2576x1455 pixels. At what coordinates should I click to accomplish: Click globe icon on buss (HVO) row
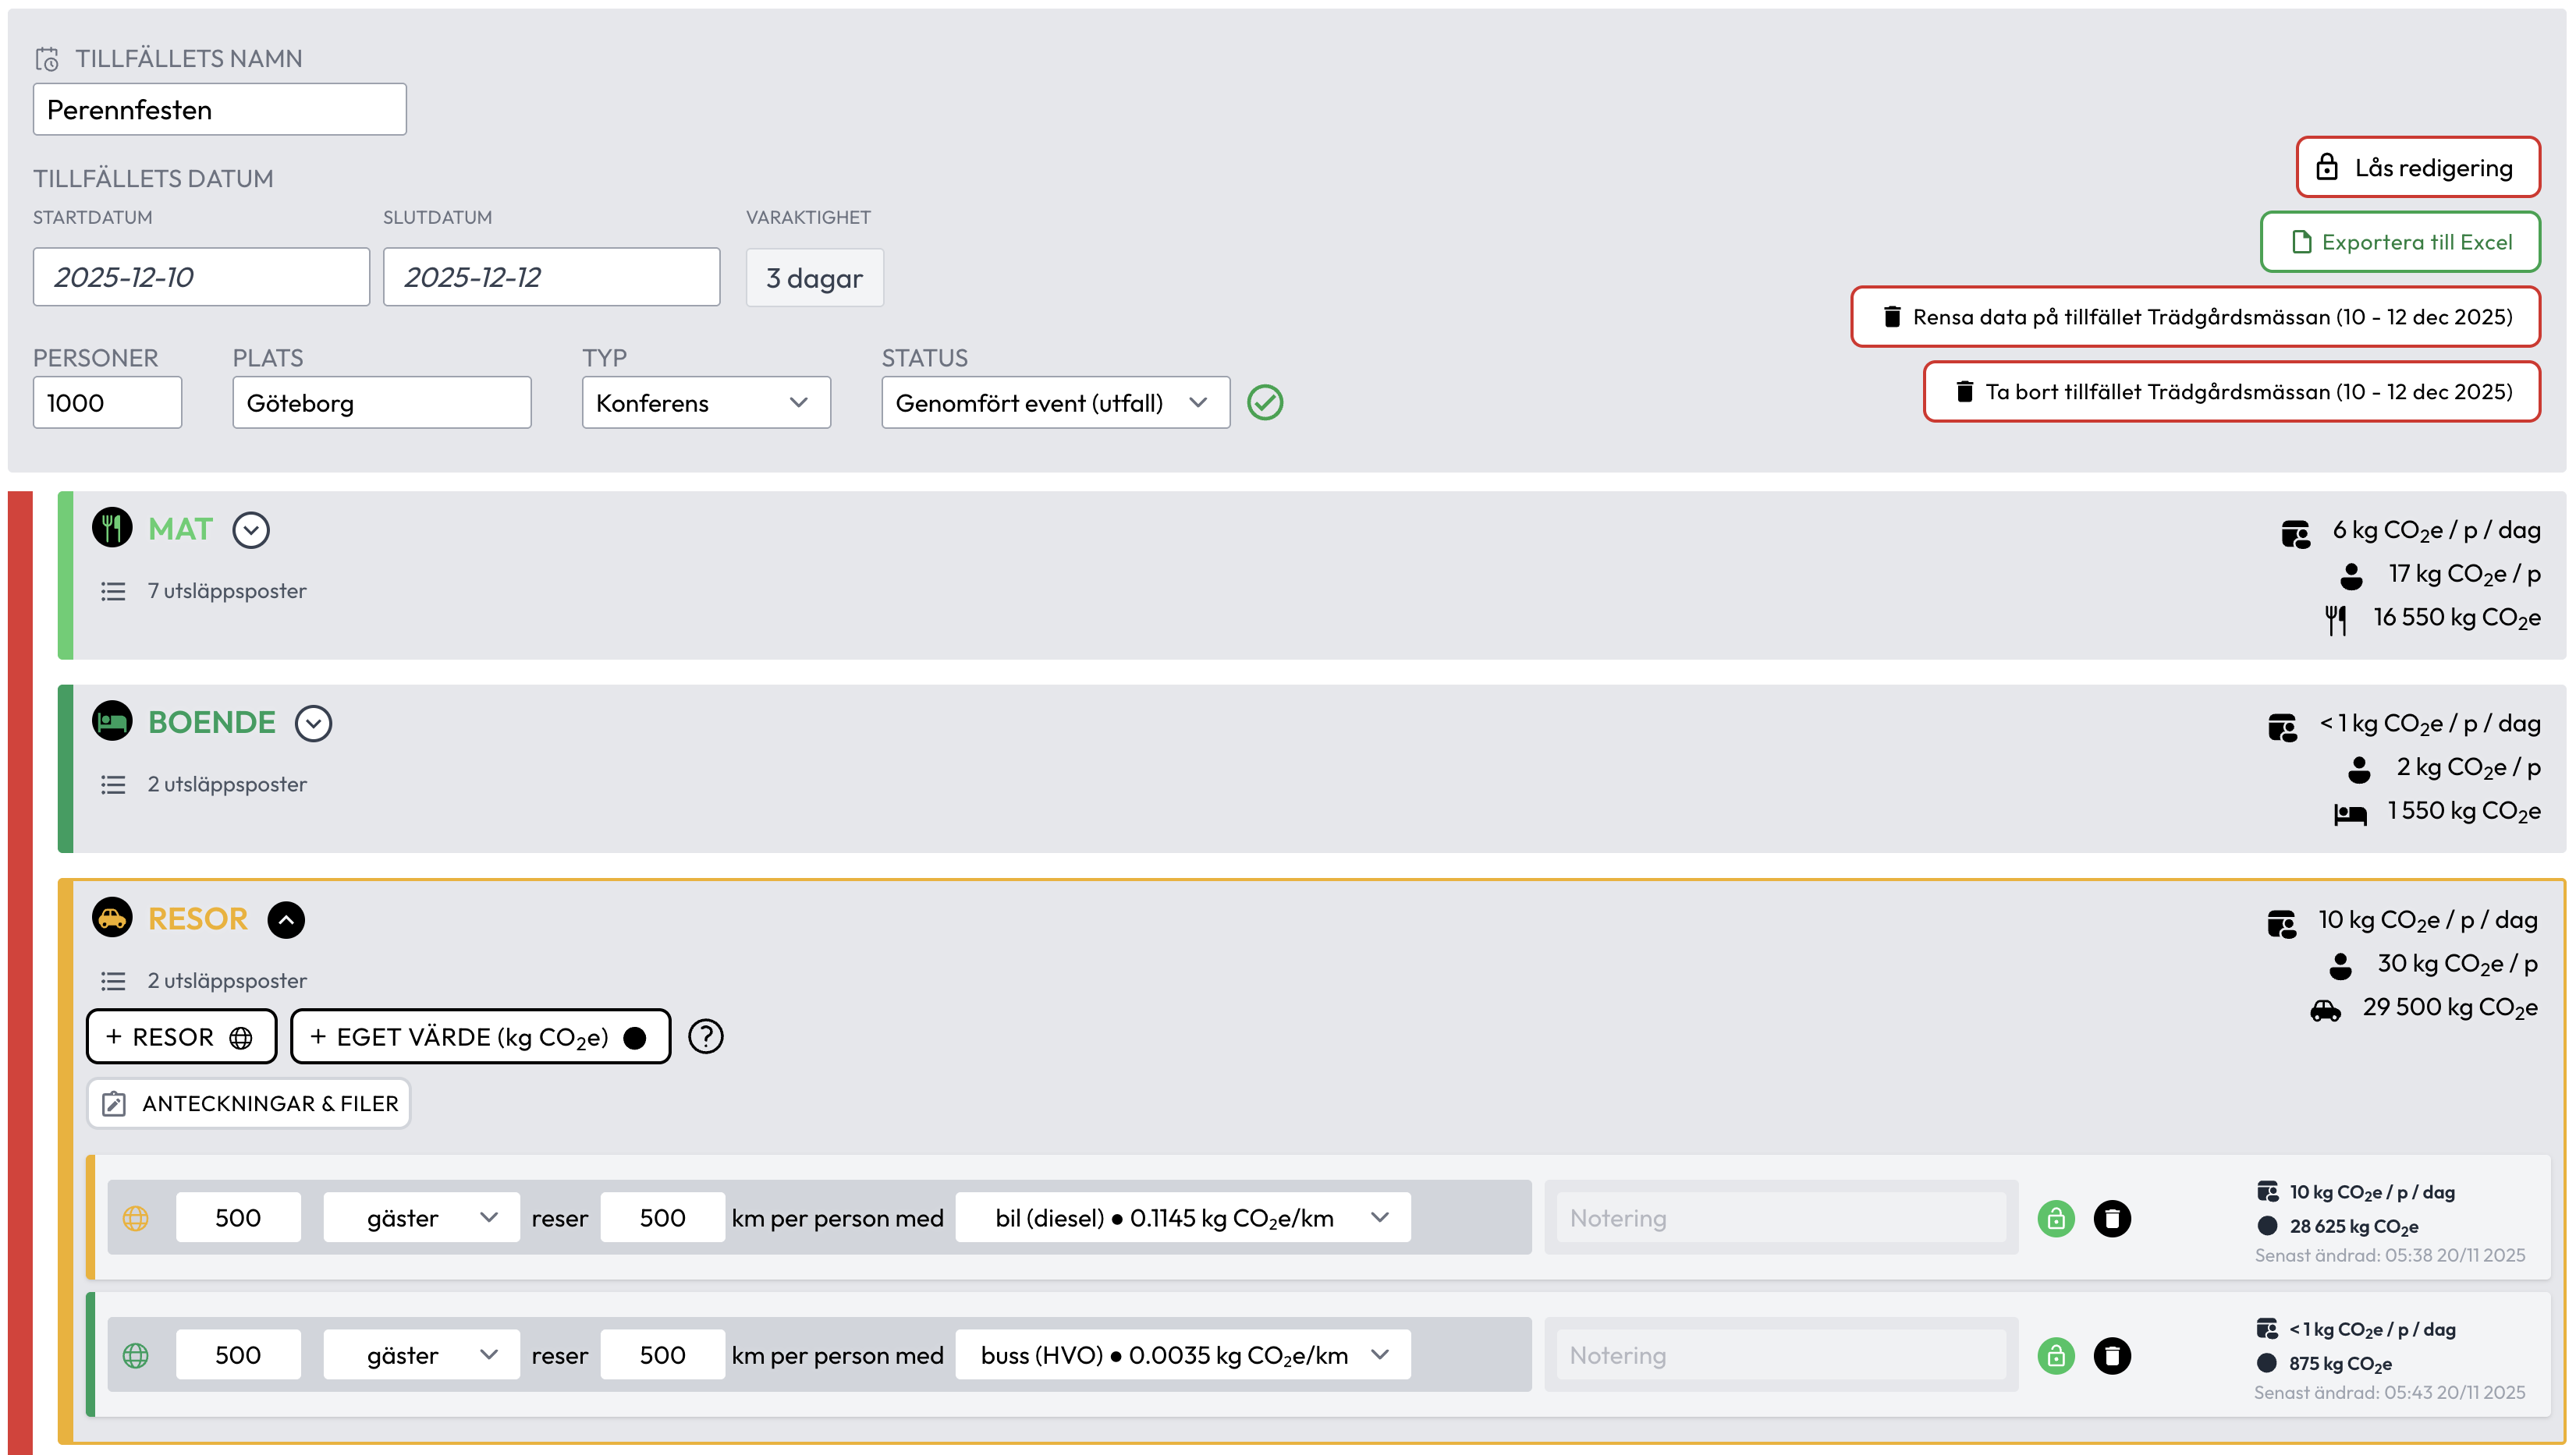136,1355
